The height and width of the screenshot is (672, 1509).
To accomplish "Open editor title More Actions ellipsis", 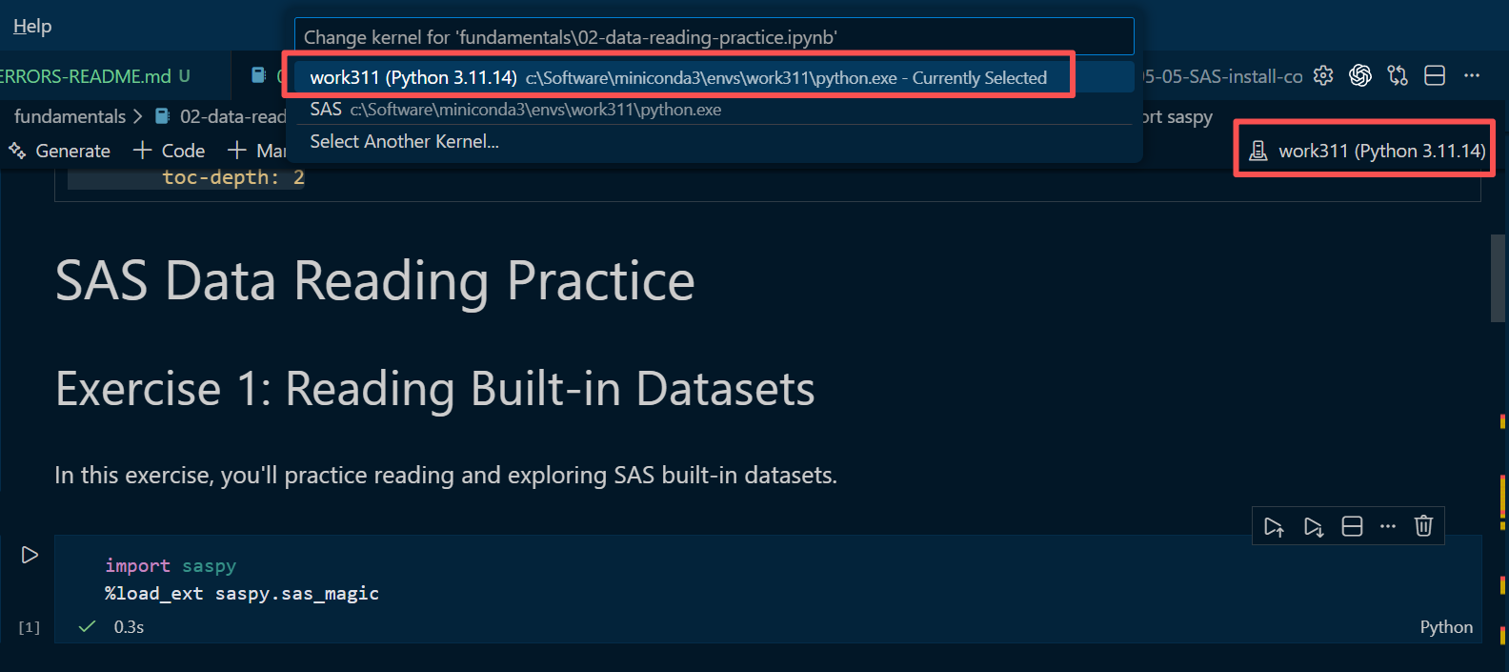I will tap(1472, 76).
